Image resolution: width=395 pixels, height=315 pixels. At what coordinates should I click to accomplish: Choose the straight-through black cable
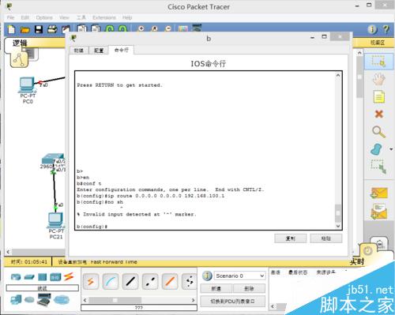[130, 282]
